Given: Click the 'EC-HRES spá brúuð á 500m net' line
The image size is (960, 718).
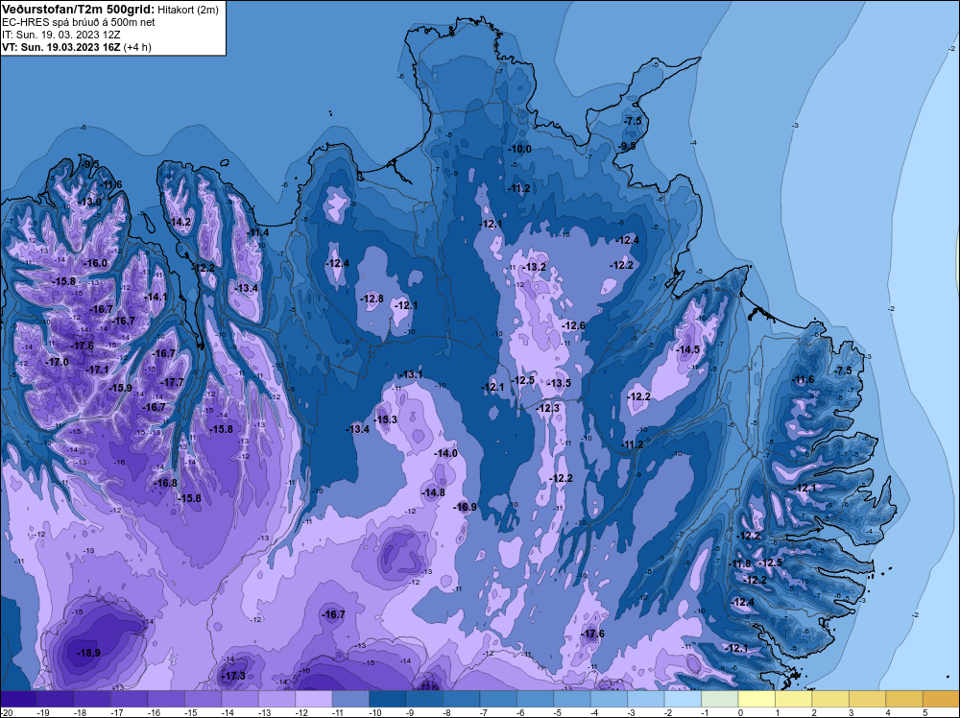Looking at the screenshot, I should pyautogui.click(x=79, y=22).
